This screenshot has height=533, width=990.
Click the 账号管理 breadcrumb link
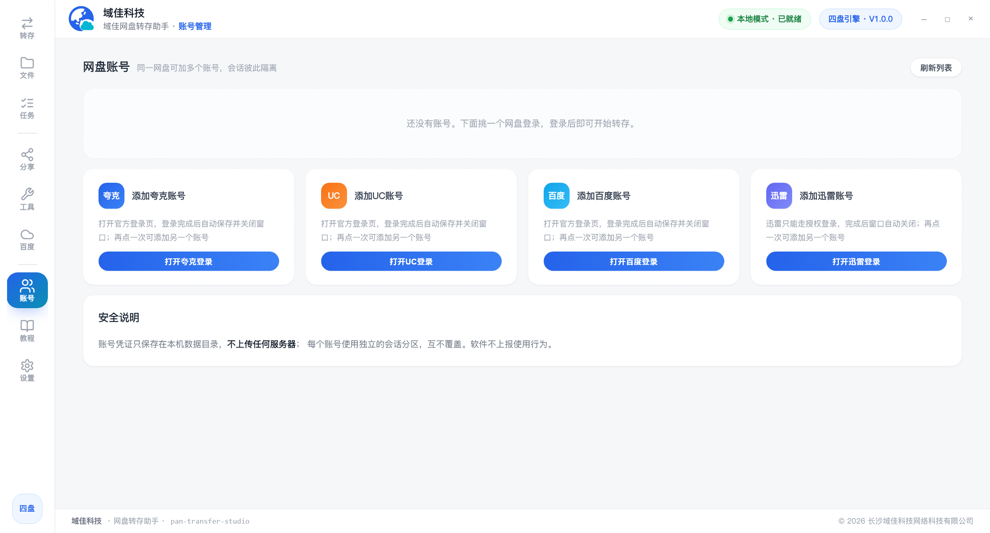point(195,26)
